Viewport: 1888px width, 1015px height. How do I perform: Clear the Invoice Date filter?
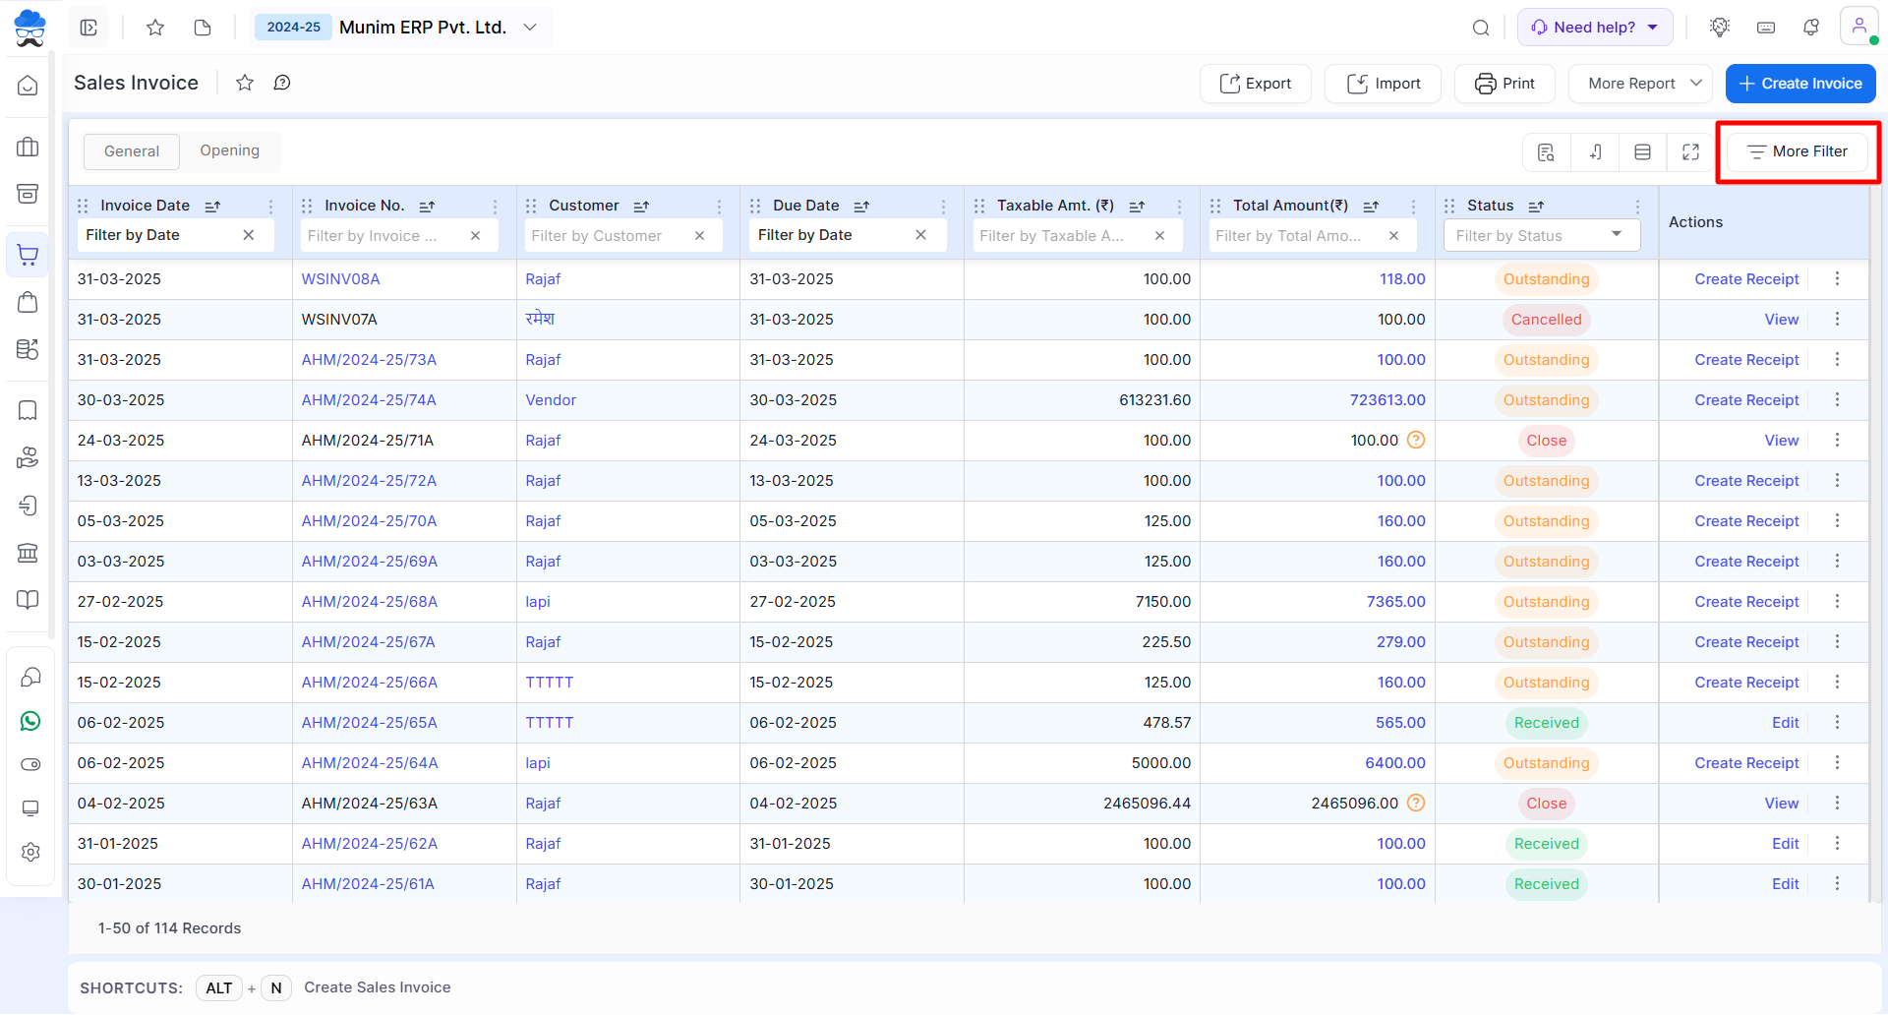[249, 235]
